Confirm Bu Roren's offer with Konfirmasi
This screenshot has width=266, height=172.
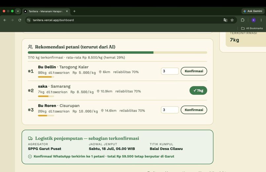coord(194,110)
